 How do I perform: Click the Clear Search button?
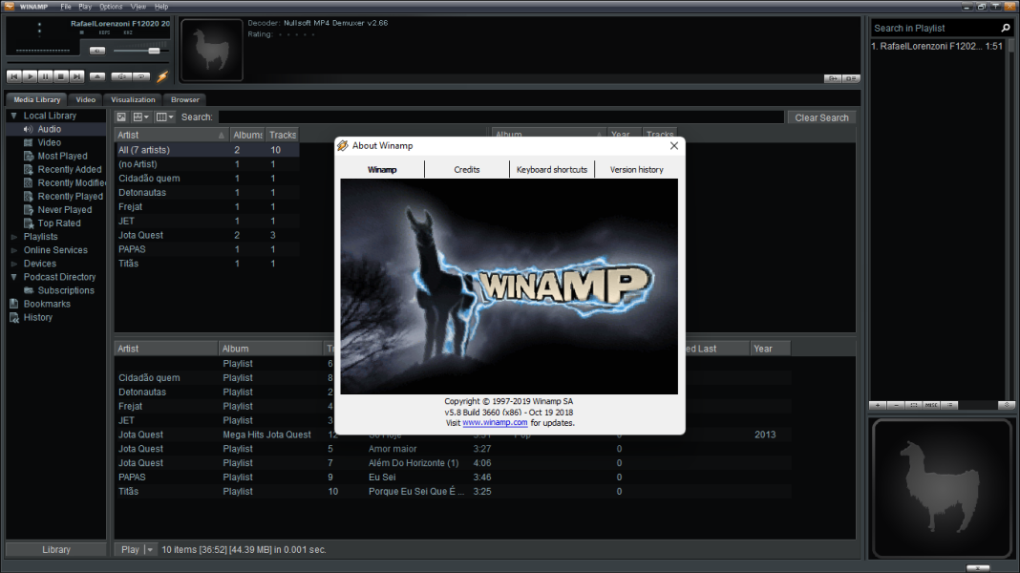[820, 117]
